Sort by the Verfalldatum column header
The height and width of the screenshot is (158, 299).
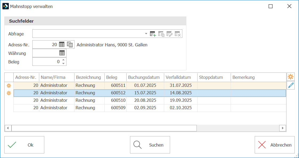[x=180, y=78]
